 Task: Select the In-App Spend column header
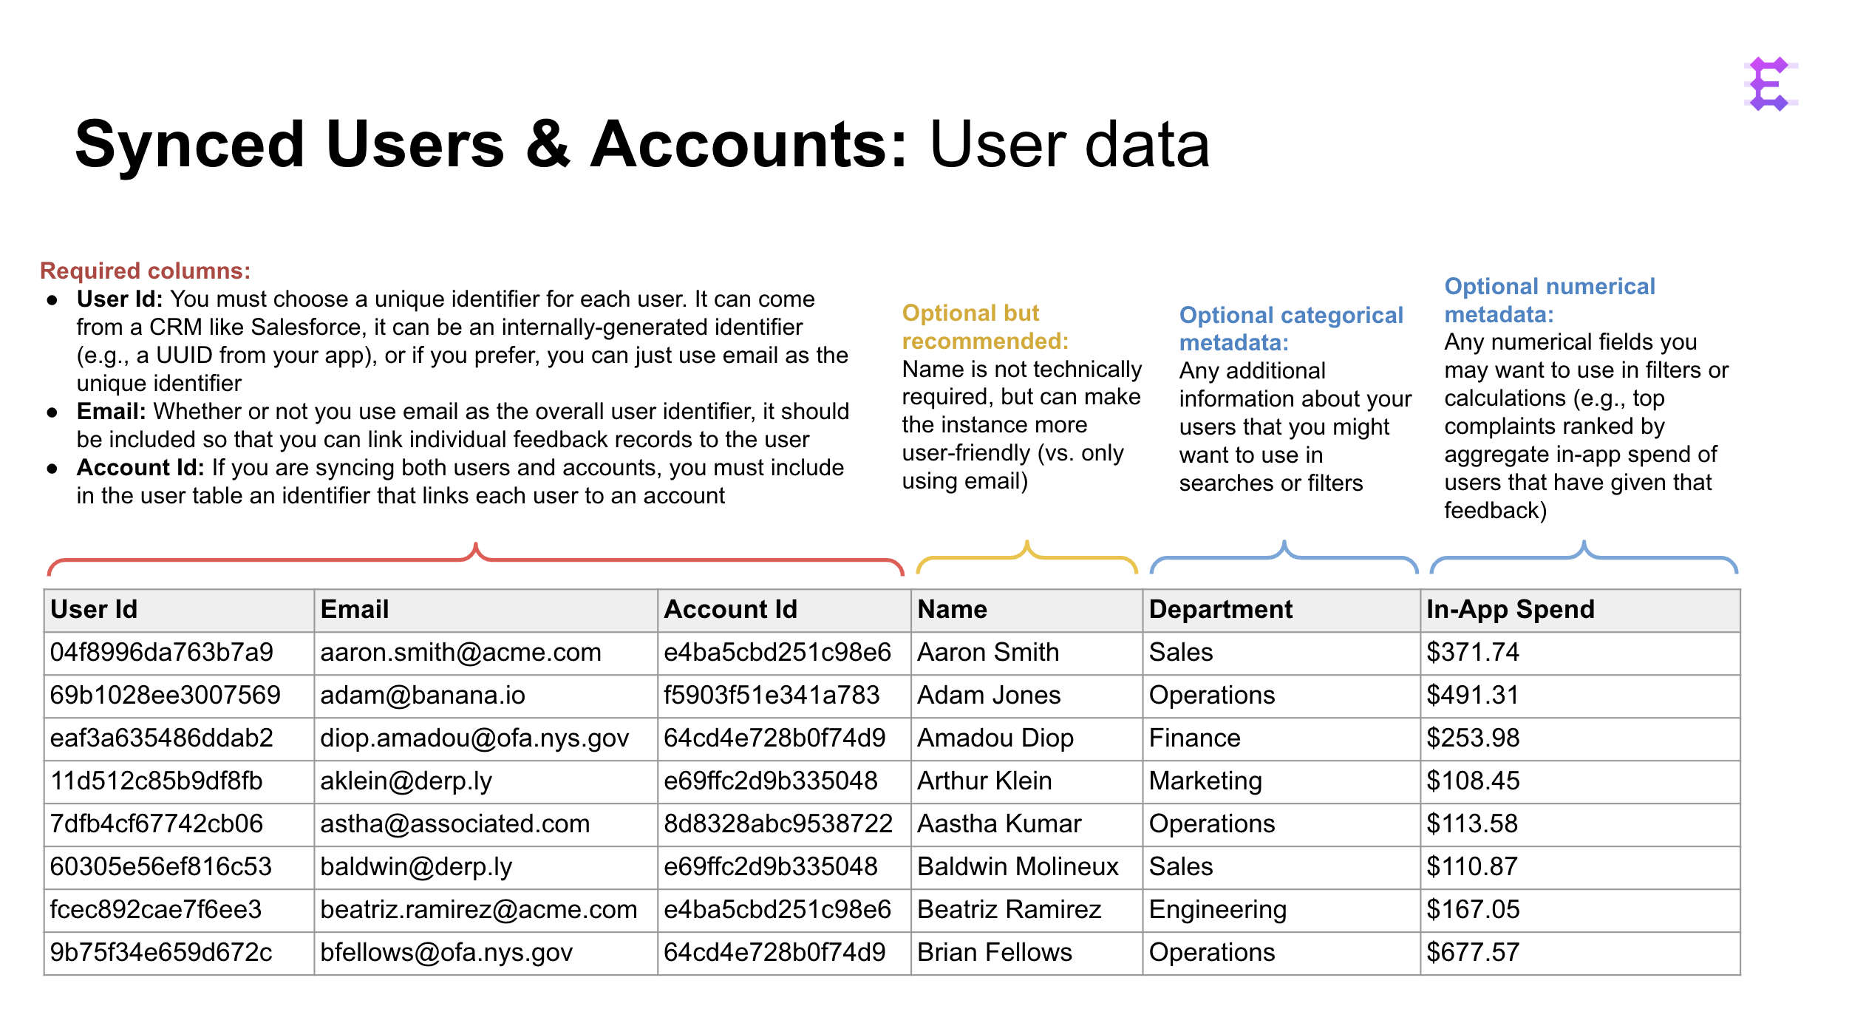1580,611
